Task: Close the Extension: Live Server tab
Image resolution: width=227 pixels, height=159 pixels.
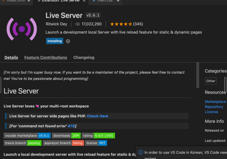Action: pyautogui.click(x=84, y=1)
